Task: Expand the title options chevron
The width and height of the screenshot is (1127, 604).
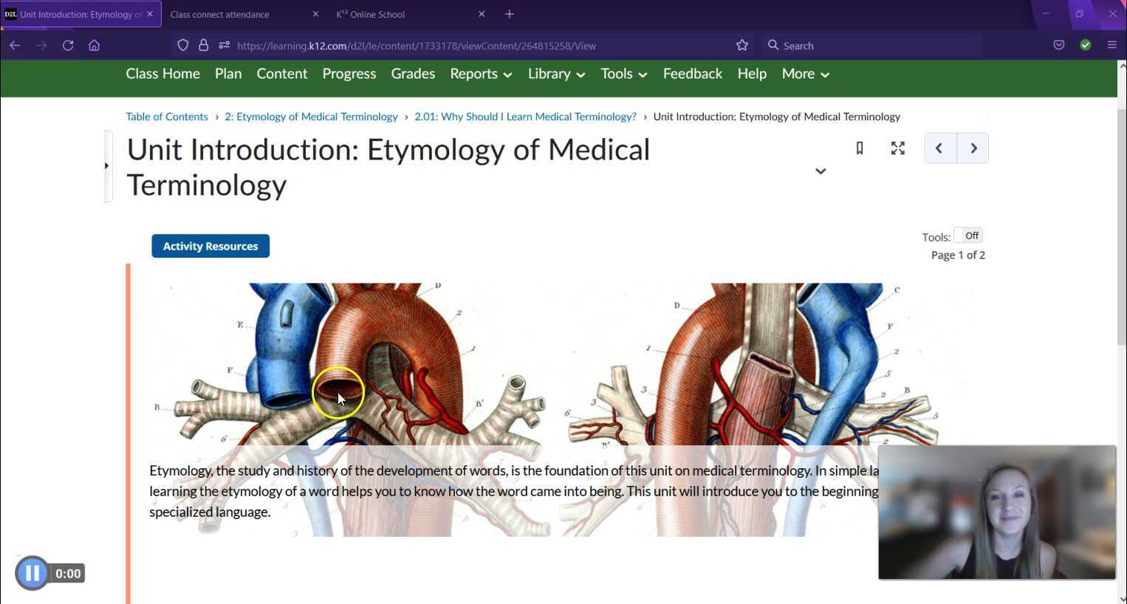Action: pyautogui.click(x=821, y=171)
